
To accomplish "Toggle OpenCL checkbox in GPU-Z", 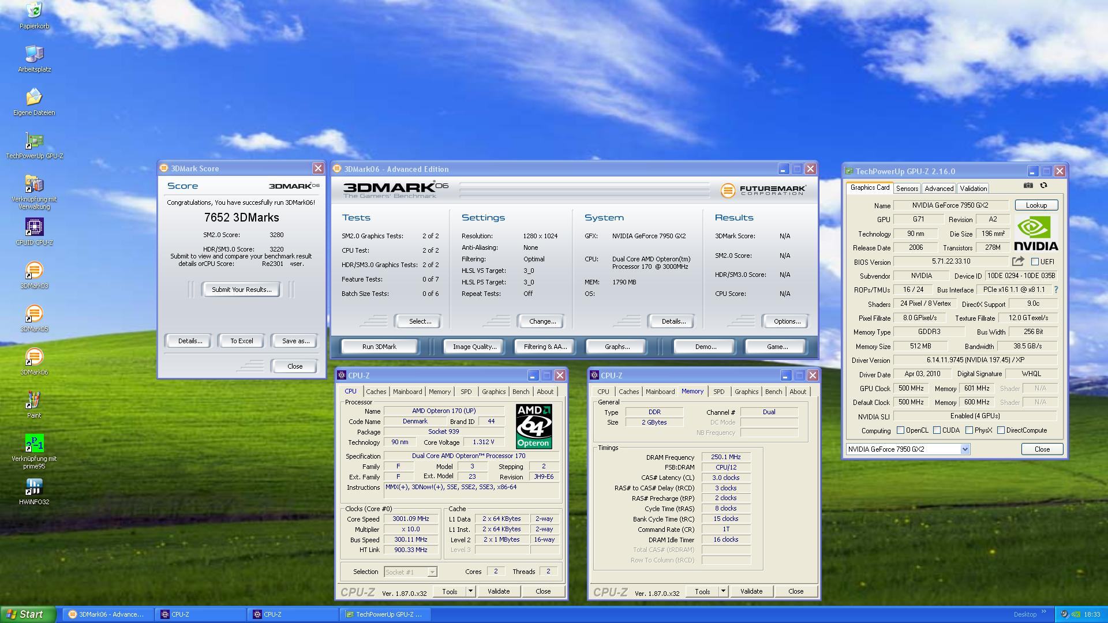I will pos(900,430).
